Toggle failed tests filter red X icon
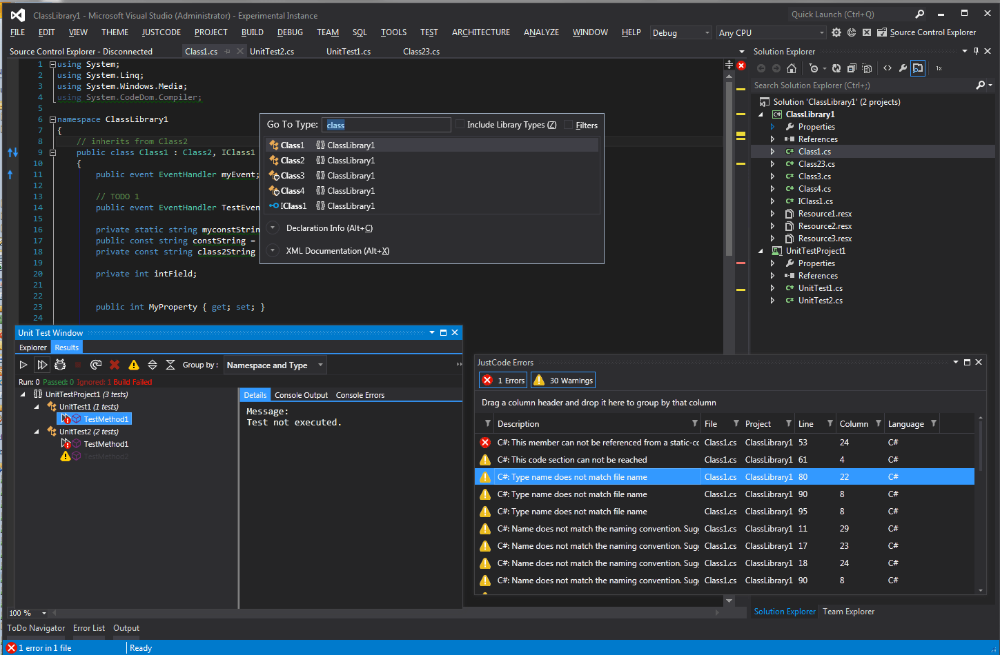 115,365
